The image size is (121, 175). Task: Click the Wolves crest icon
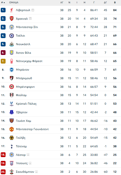(12, 138)
